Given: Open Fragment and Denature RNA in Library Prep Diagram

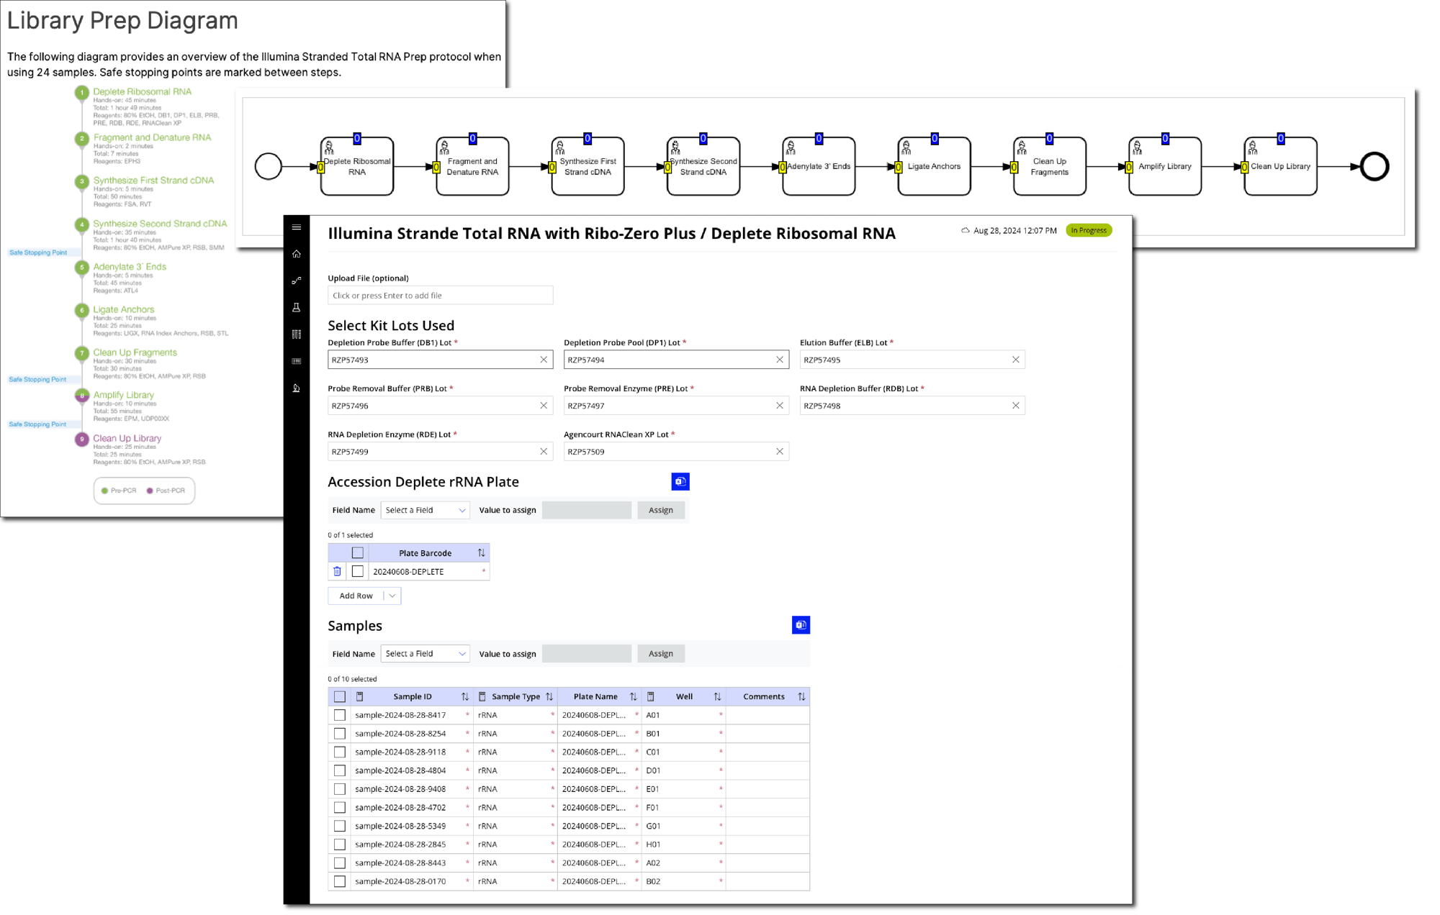Looking at the screenshot, I should (x=152, y=137).
